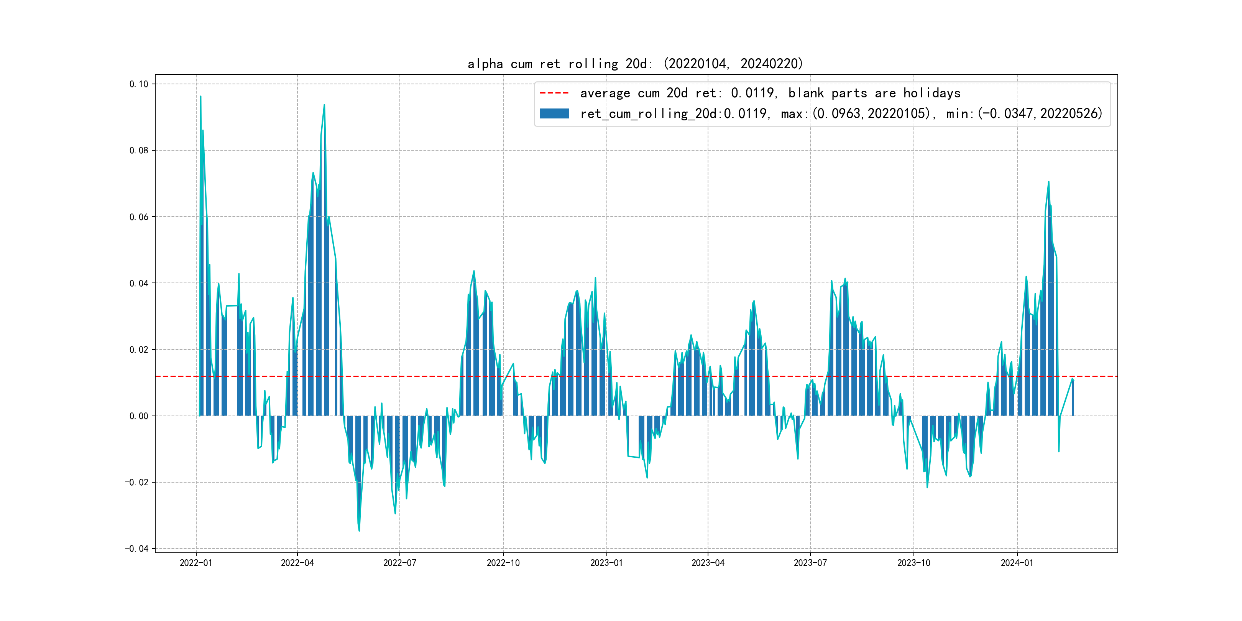The width and height of the screenshot is (1242, 621).
Task: Click the ret_cum_rolling_20d legend label
Action: [x=841, y=114]
